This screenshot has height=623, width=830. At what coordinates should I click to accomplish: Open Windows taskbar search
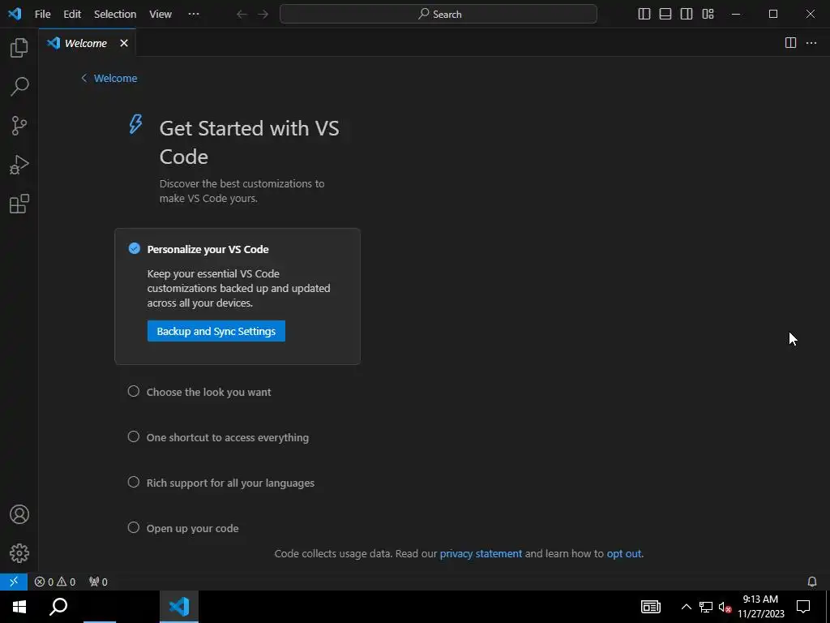pos(58,607)
